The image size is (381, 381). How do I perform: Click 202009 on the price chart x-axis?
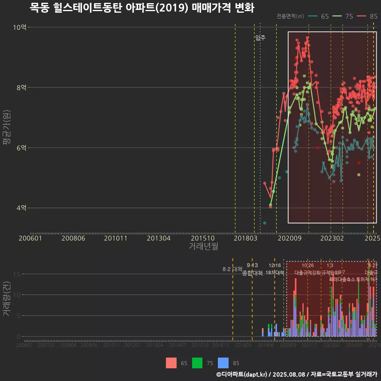tap(290, 238)
